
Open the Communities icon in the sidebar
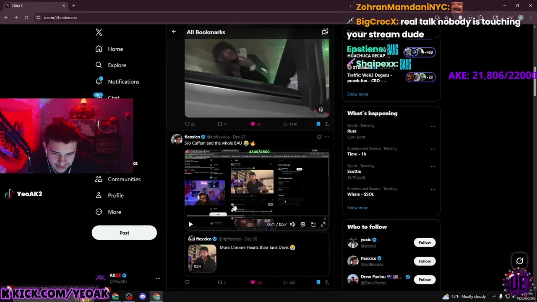click(x=99, y=179)
